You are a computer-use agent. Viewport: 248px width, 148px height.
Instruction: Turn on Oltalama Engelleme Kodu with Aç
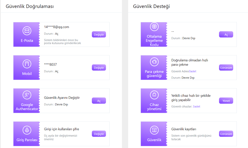(x=226, y=35)
